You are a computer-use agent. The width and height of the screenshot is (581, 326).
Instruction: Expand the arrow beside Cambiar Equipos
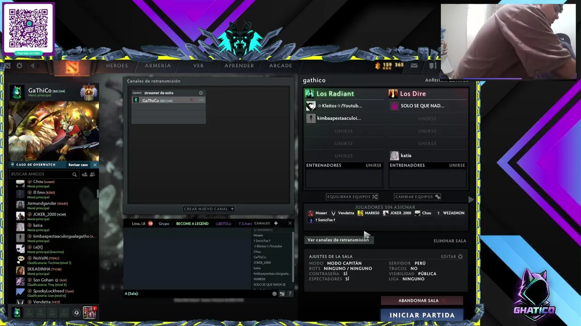coord(471,199)
